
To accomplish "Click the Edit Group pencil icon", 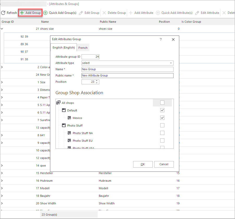I will click(x=81, y=13).
